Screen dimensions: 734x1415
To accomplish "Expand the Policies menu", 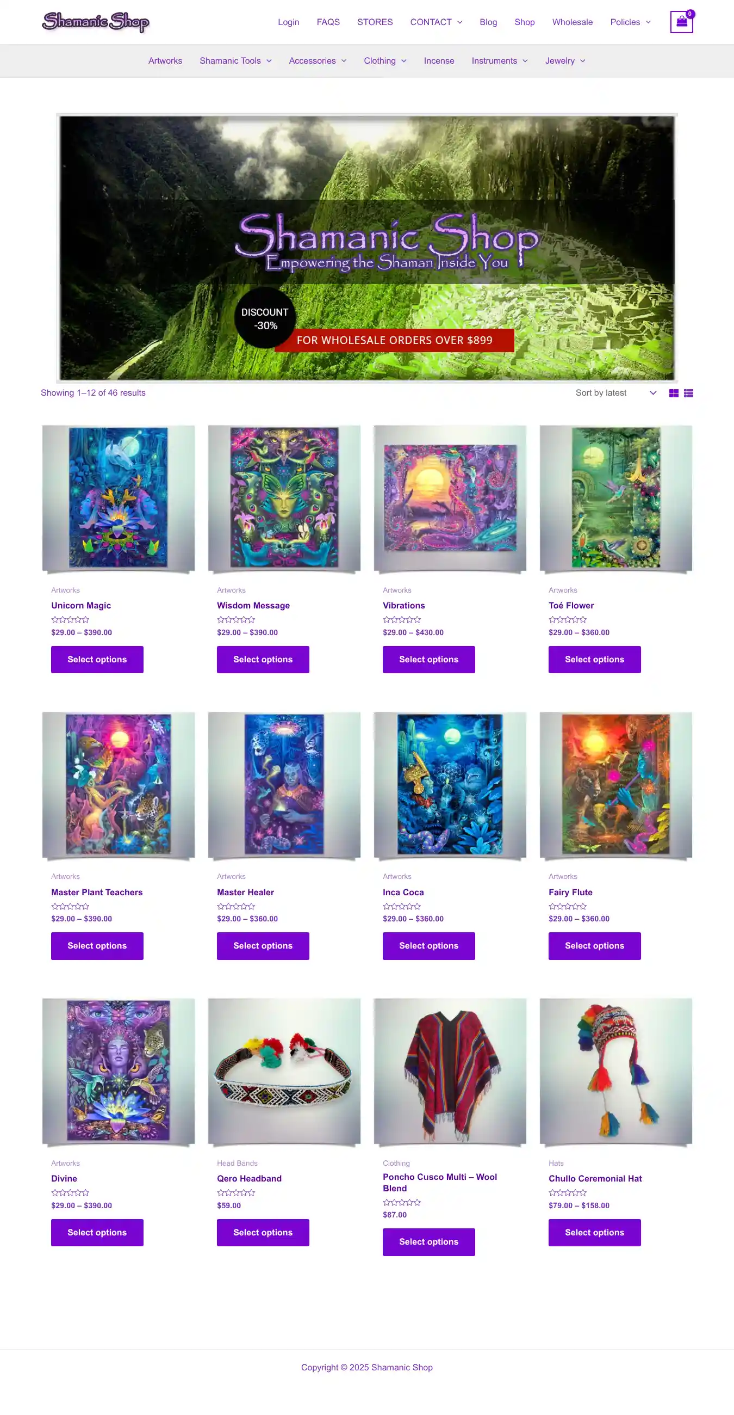I will [630, 22].
